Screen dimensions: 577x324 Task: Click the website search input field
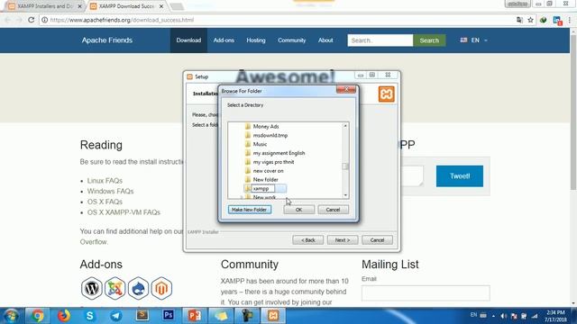(x=380, y=40)
